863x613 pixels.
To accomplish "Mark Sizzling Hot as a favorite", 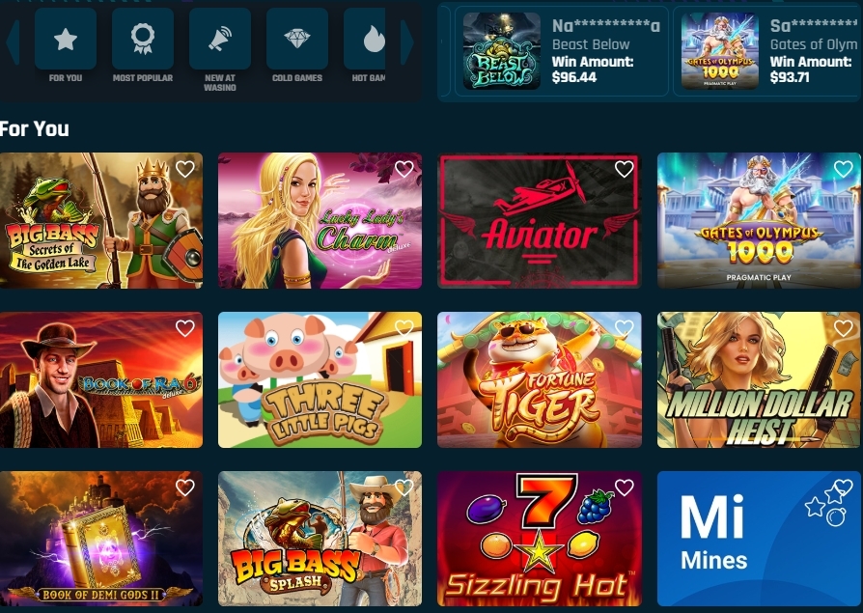I will pos(624,487).
